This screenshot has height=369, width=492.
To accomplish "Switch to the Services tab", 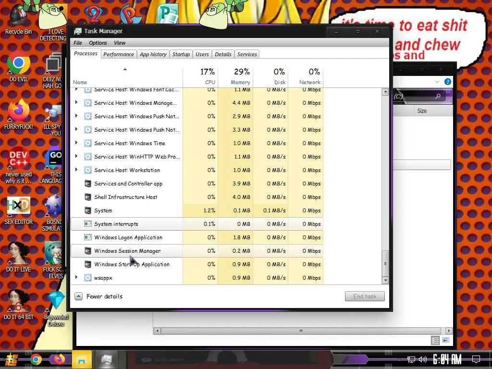I will coord(247,54).
